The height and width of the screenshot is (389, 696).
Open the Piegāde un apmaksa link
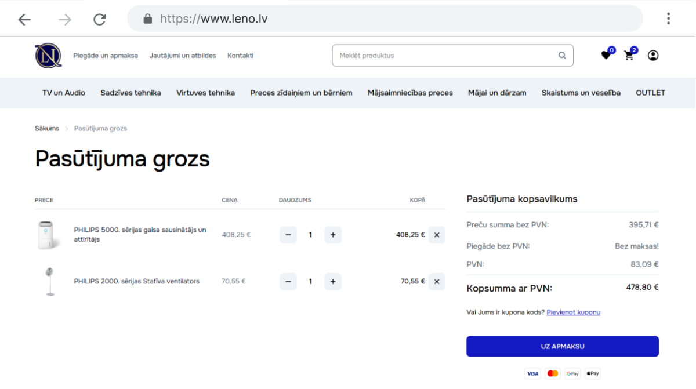(x=106, y=56)
